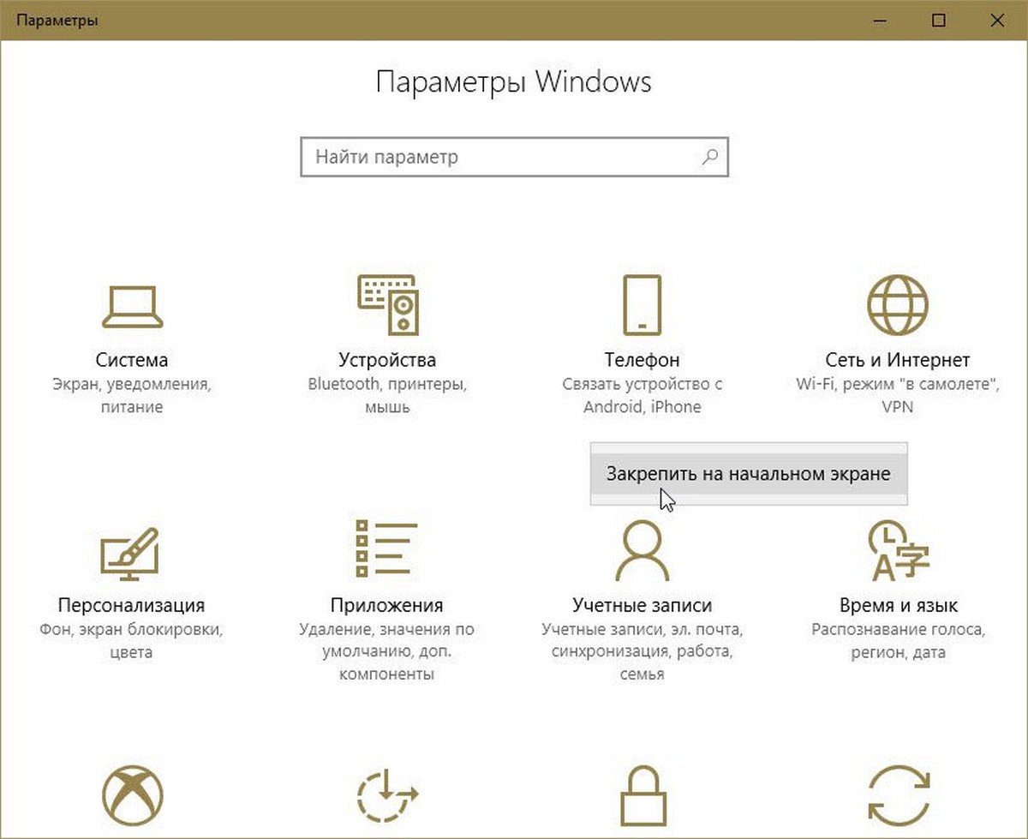Click the Удаление, значения по умолчанию text
The image size is (1028, 839).
[x=386, y=652]
